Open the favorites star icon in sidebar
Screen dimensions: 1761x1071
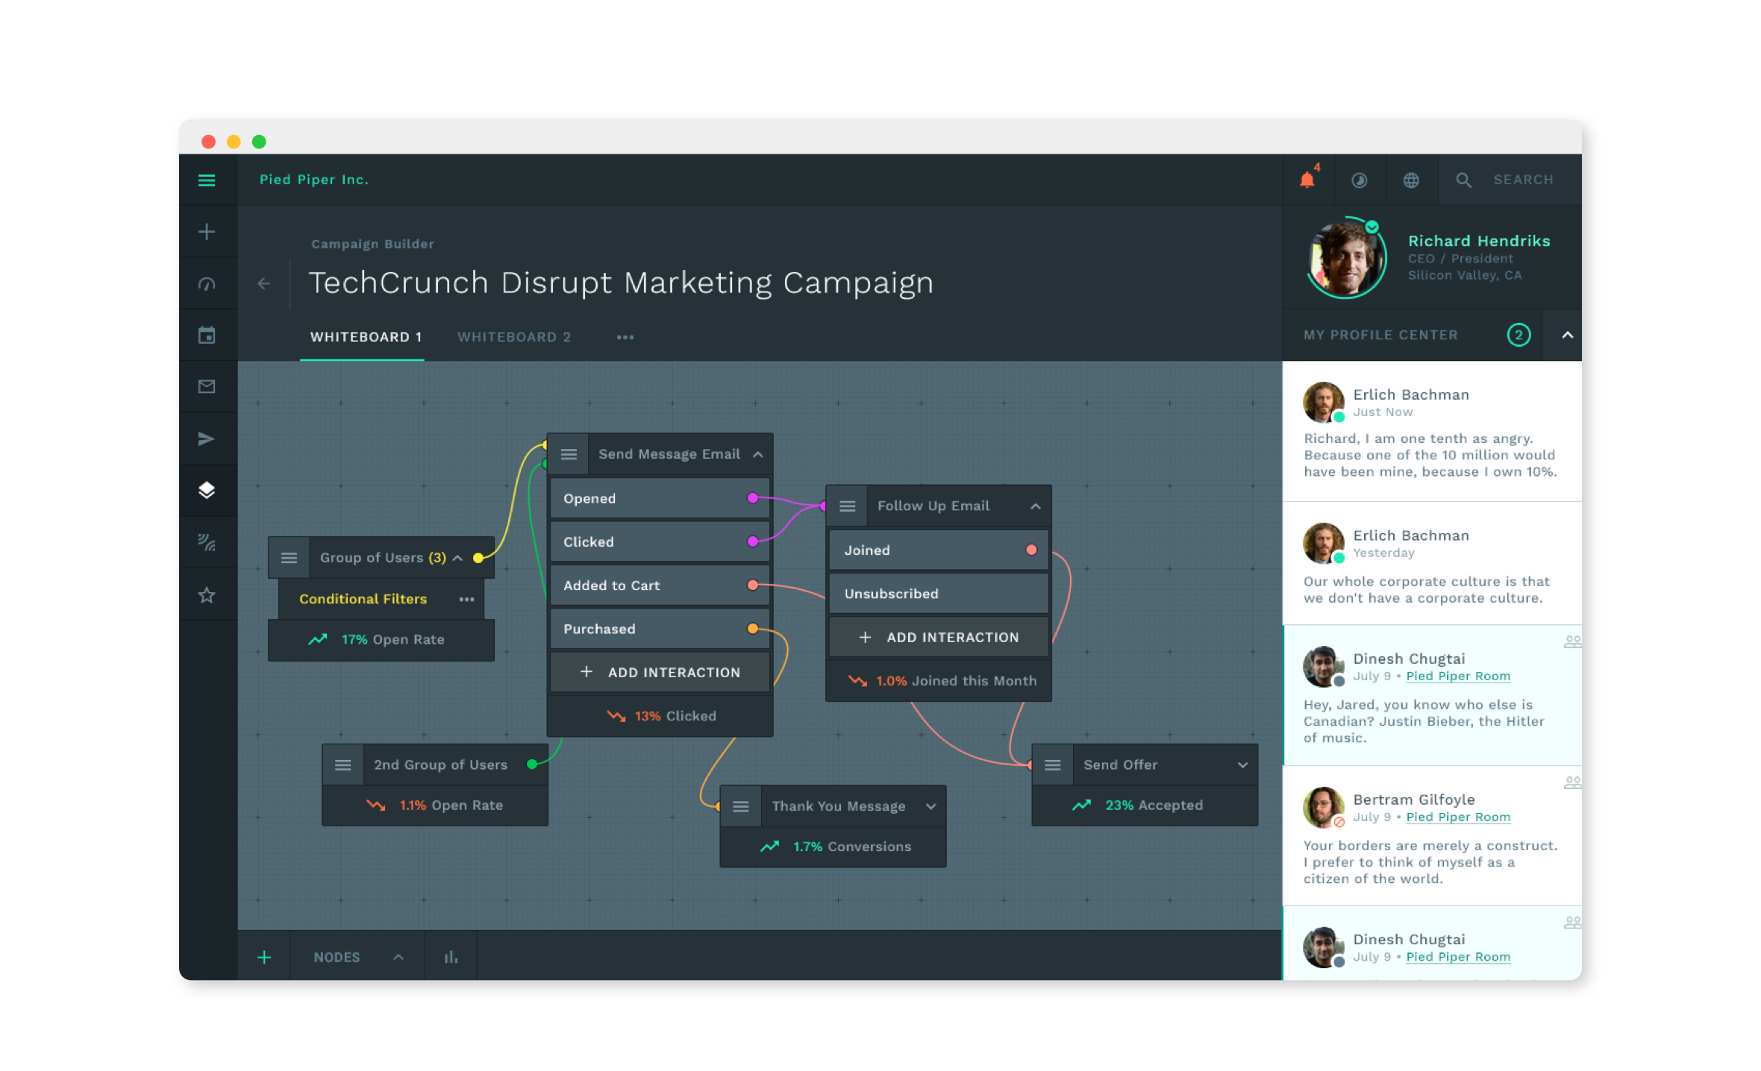pos(207,594)
